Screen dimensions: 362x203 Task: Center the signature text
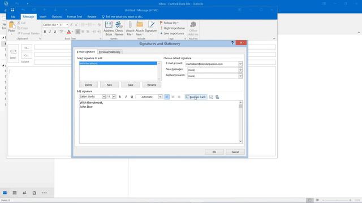pos(173,97)
